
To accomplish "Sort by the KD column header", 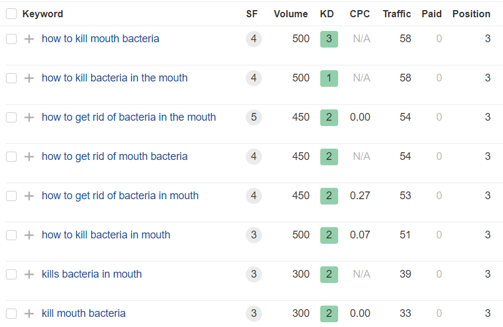I will (327, 14).
